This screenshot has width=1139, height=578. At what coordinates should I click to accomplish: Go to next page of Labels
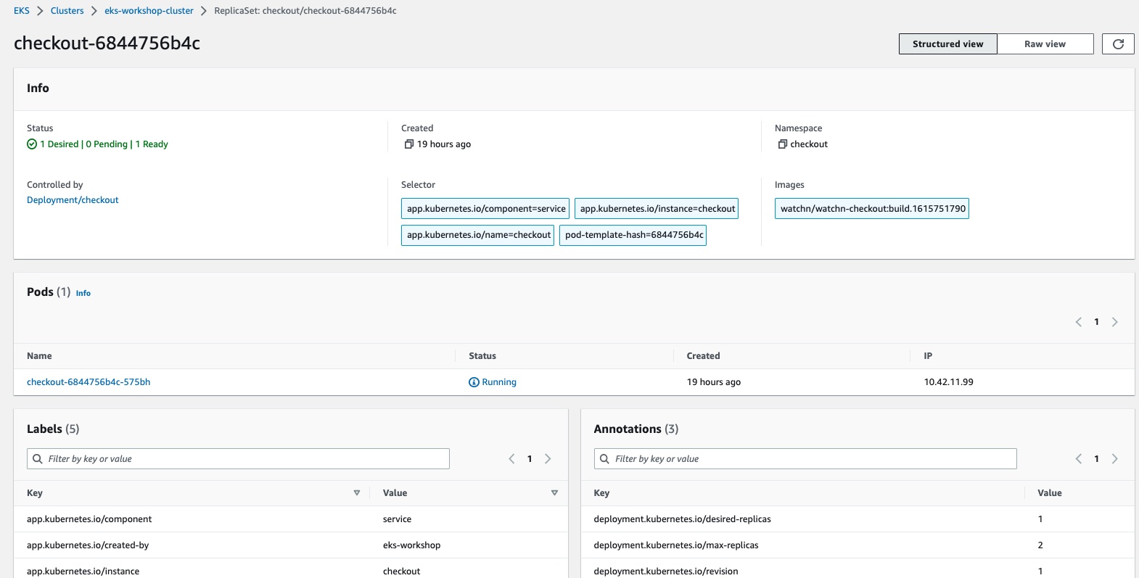tap(548, 459)
